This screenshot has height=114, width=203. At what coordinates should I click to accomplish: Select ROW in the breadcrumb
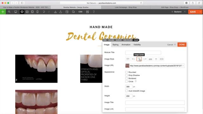click(x=105, y=40)
